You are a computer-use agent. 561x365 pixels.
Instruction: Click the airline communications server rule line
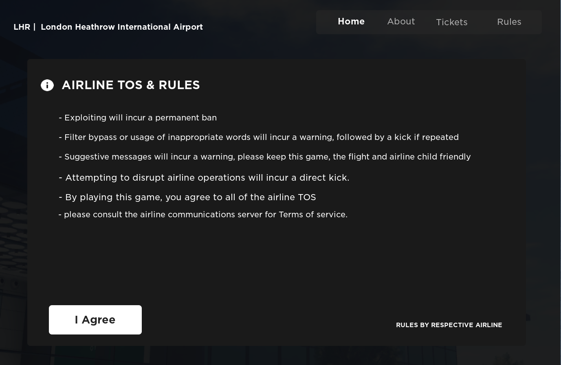pos(203,214)
